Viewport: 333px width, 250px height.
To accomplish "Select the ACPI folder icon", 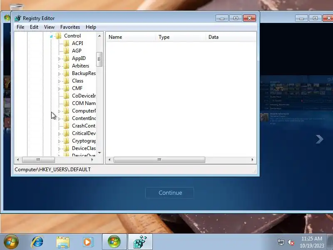I will pyautogui.click(x=67, y=43).
